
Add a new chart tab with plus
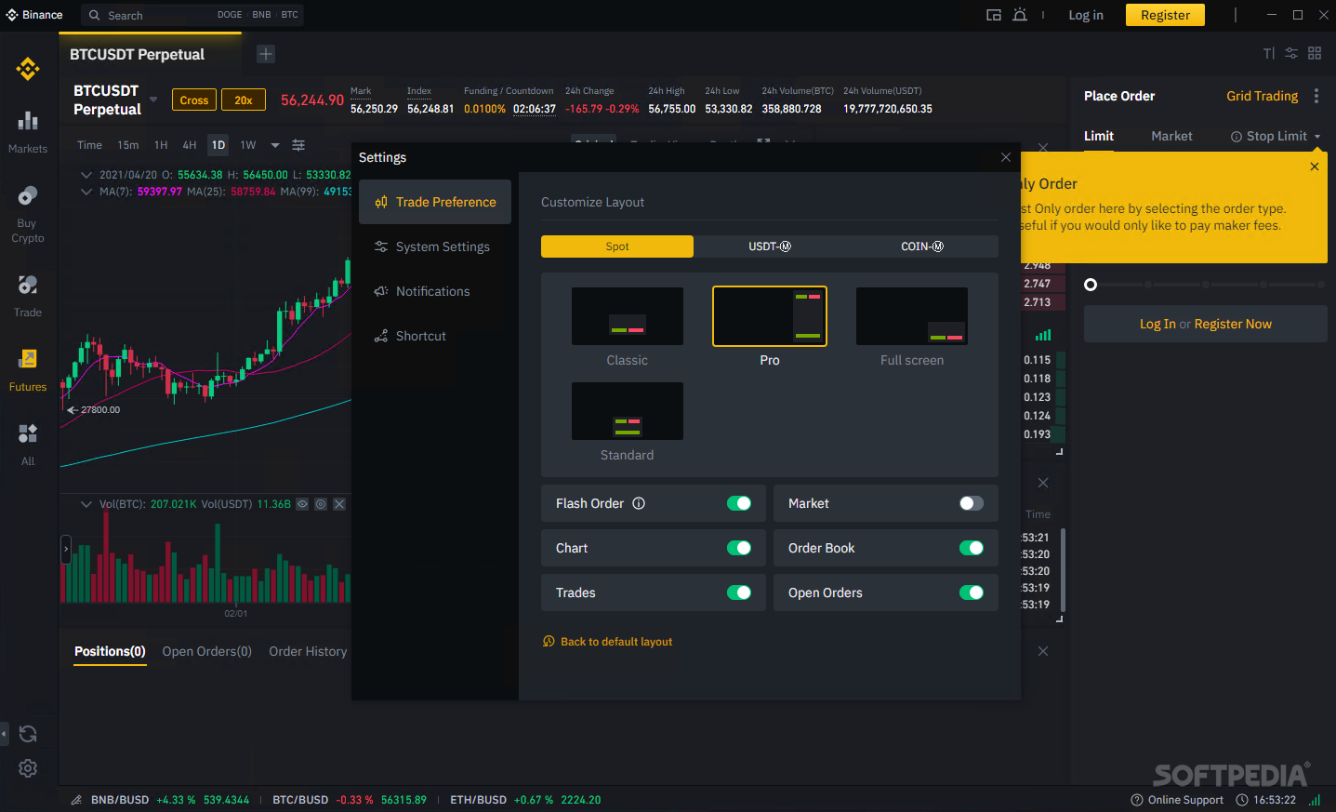coord(266,54)
